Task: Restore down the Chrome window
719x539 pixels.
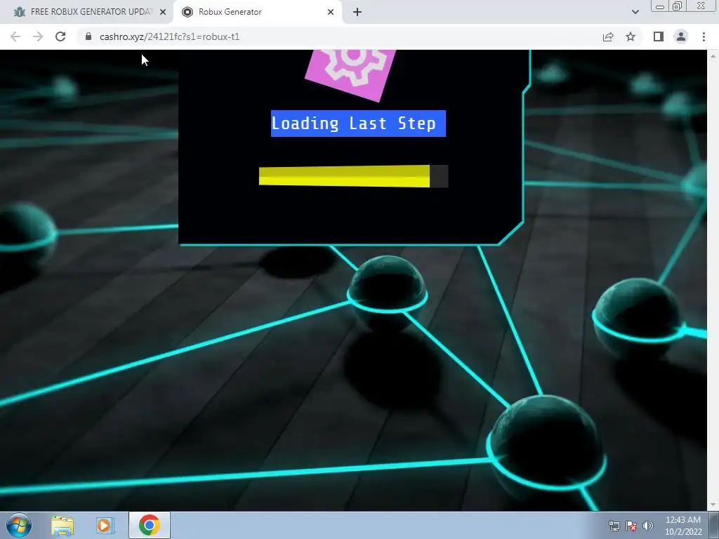Action: (x=678, y=6)
